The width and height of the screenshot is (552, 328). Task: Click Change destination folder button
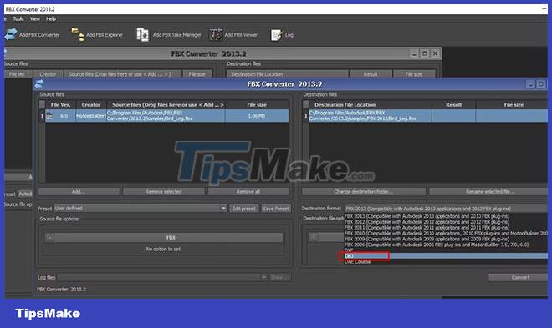[364, 191]
